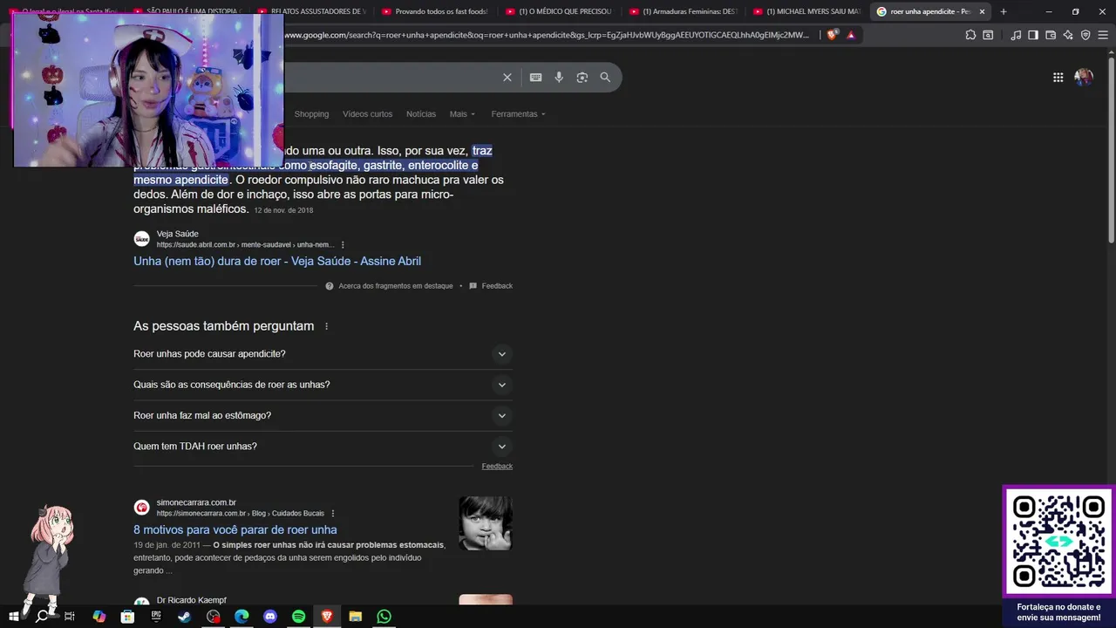
Task: Open Microsoft Store from the taskbar
Action: pos(127,617)
